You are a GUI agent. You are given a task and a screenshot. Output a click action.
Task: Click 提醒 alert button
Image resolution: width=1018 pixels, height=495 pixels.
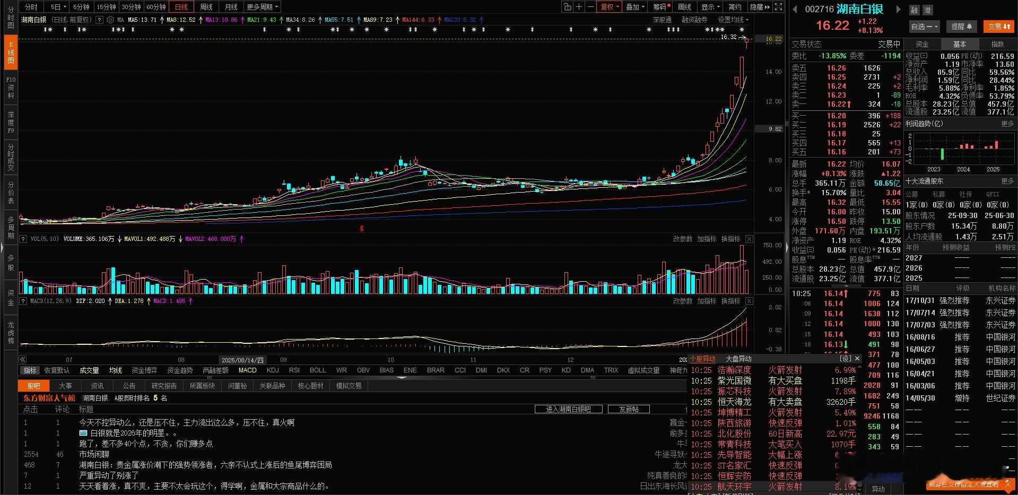(961, 27)
